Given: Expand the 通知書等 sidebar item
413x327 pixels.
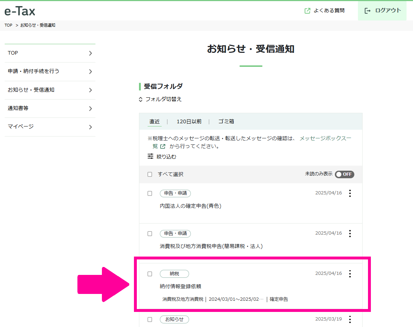Looking at the screenshot, I should point(50,108).
